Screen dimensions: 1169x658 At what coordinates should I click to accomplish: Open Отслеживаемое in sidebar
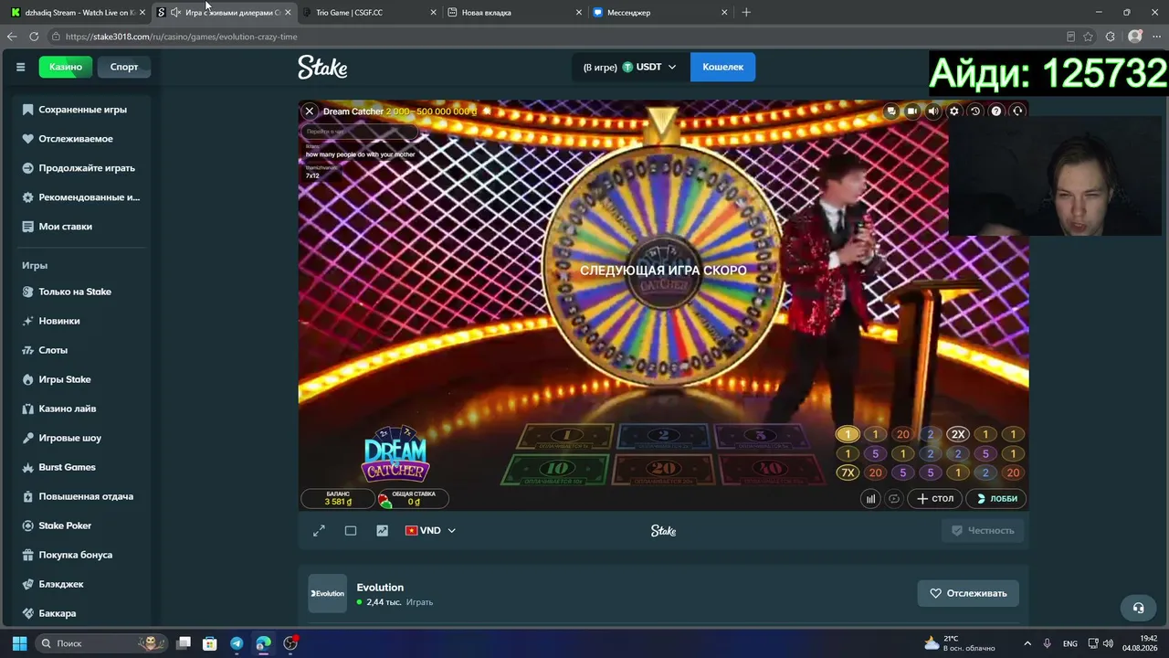pos(76,139)
